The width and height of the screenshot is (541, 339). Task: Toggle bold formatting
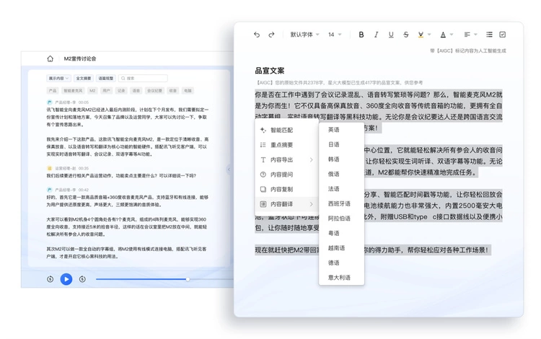click(361, 35)
